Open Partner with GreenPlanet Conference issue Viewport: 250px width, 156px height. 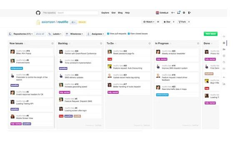pyautogui.click(x=80, y=54)
